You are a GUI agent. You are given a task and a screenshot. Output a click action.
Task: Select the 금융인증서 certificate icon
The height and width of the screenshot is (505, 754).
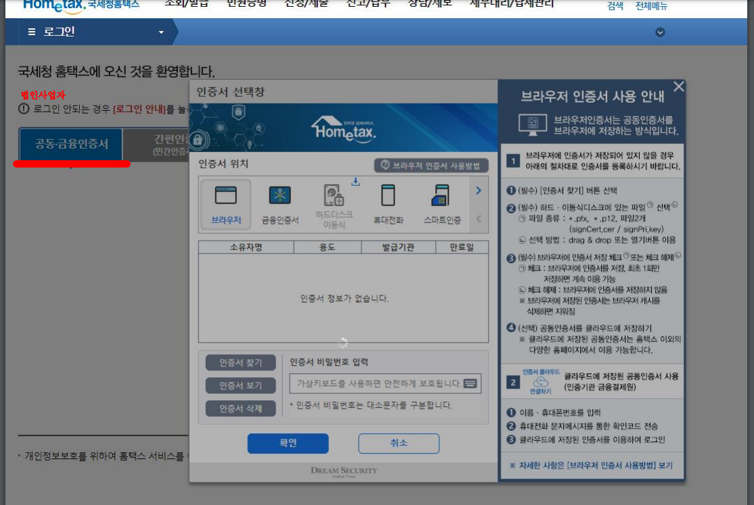[280, 203]
